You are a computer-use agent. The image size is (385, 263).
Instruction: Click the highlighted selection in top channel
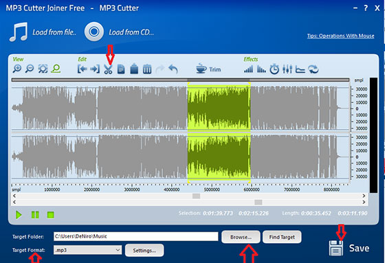(219, 107)
